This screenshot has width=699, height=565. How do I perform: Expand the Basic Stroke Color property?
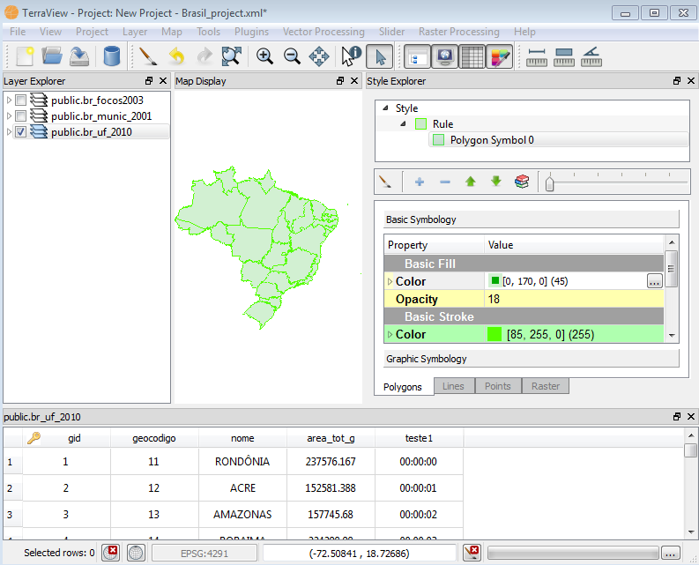(x=390, y=334)
